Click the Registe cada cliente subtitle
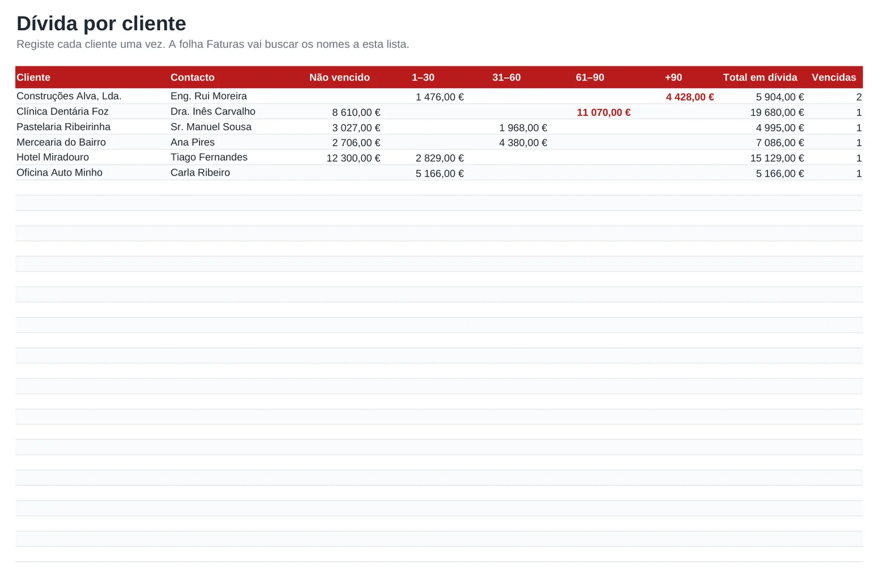Image resolution: width=878 pixels, height=577 pixels. (x=213, y=44)
